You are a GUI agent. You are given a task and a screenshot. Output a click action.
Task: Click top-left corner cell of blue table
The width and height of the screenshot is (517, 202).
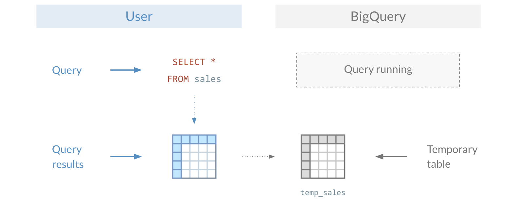pos(177,139)
